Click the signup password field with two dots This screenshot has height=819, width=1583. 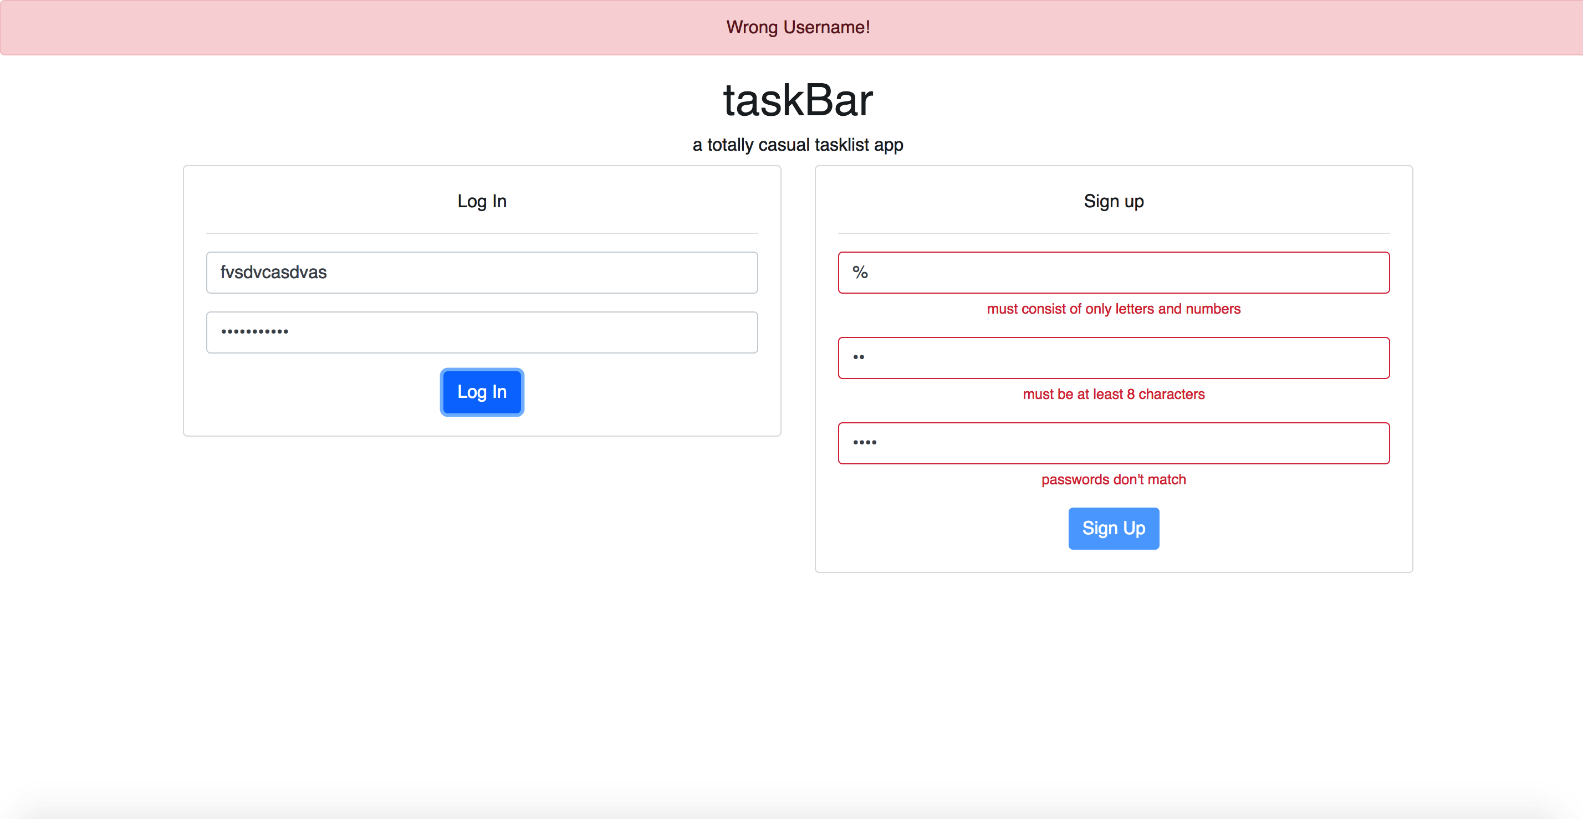tap(1114, 357)
